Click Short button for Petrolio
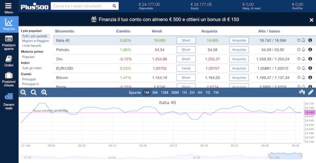316x163 pixels. click(186, 50)
